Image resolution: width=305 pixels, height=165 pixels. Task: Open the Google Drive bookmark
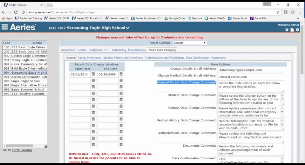coord(174,18)
